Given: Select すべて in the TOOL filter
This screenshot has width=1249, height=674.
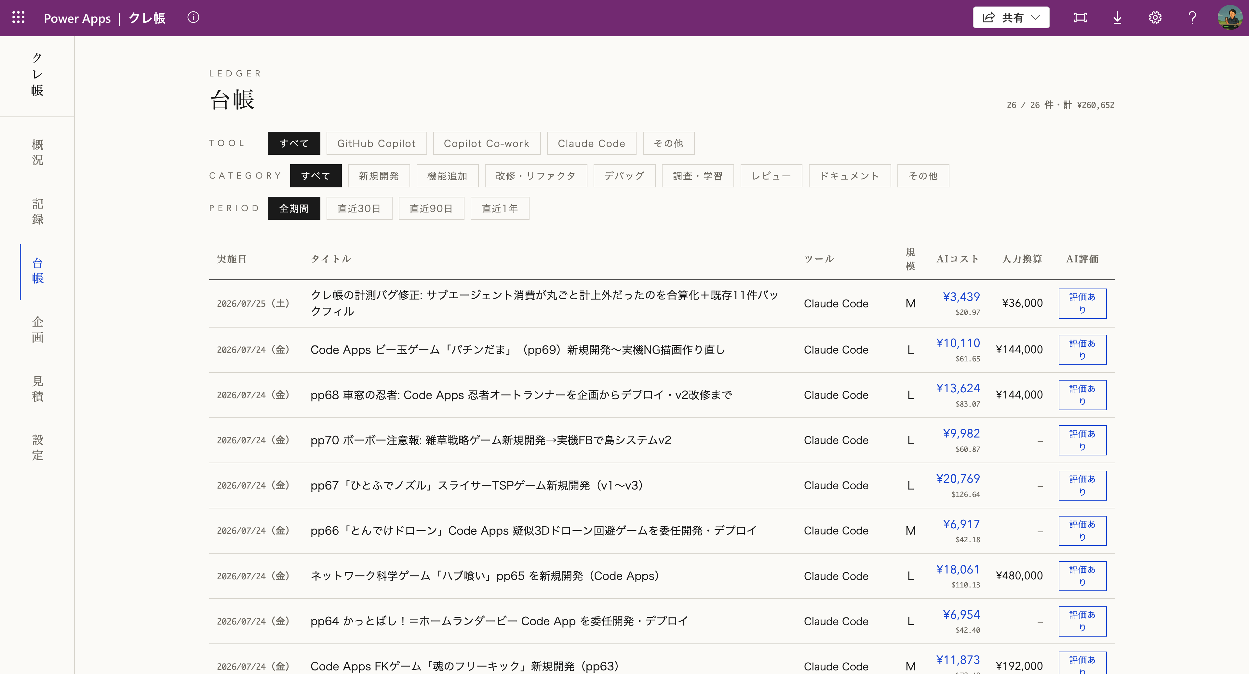Looking at the screenshot, I should click(294, 143).
